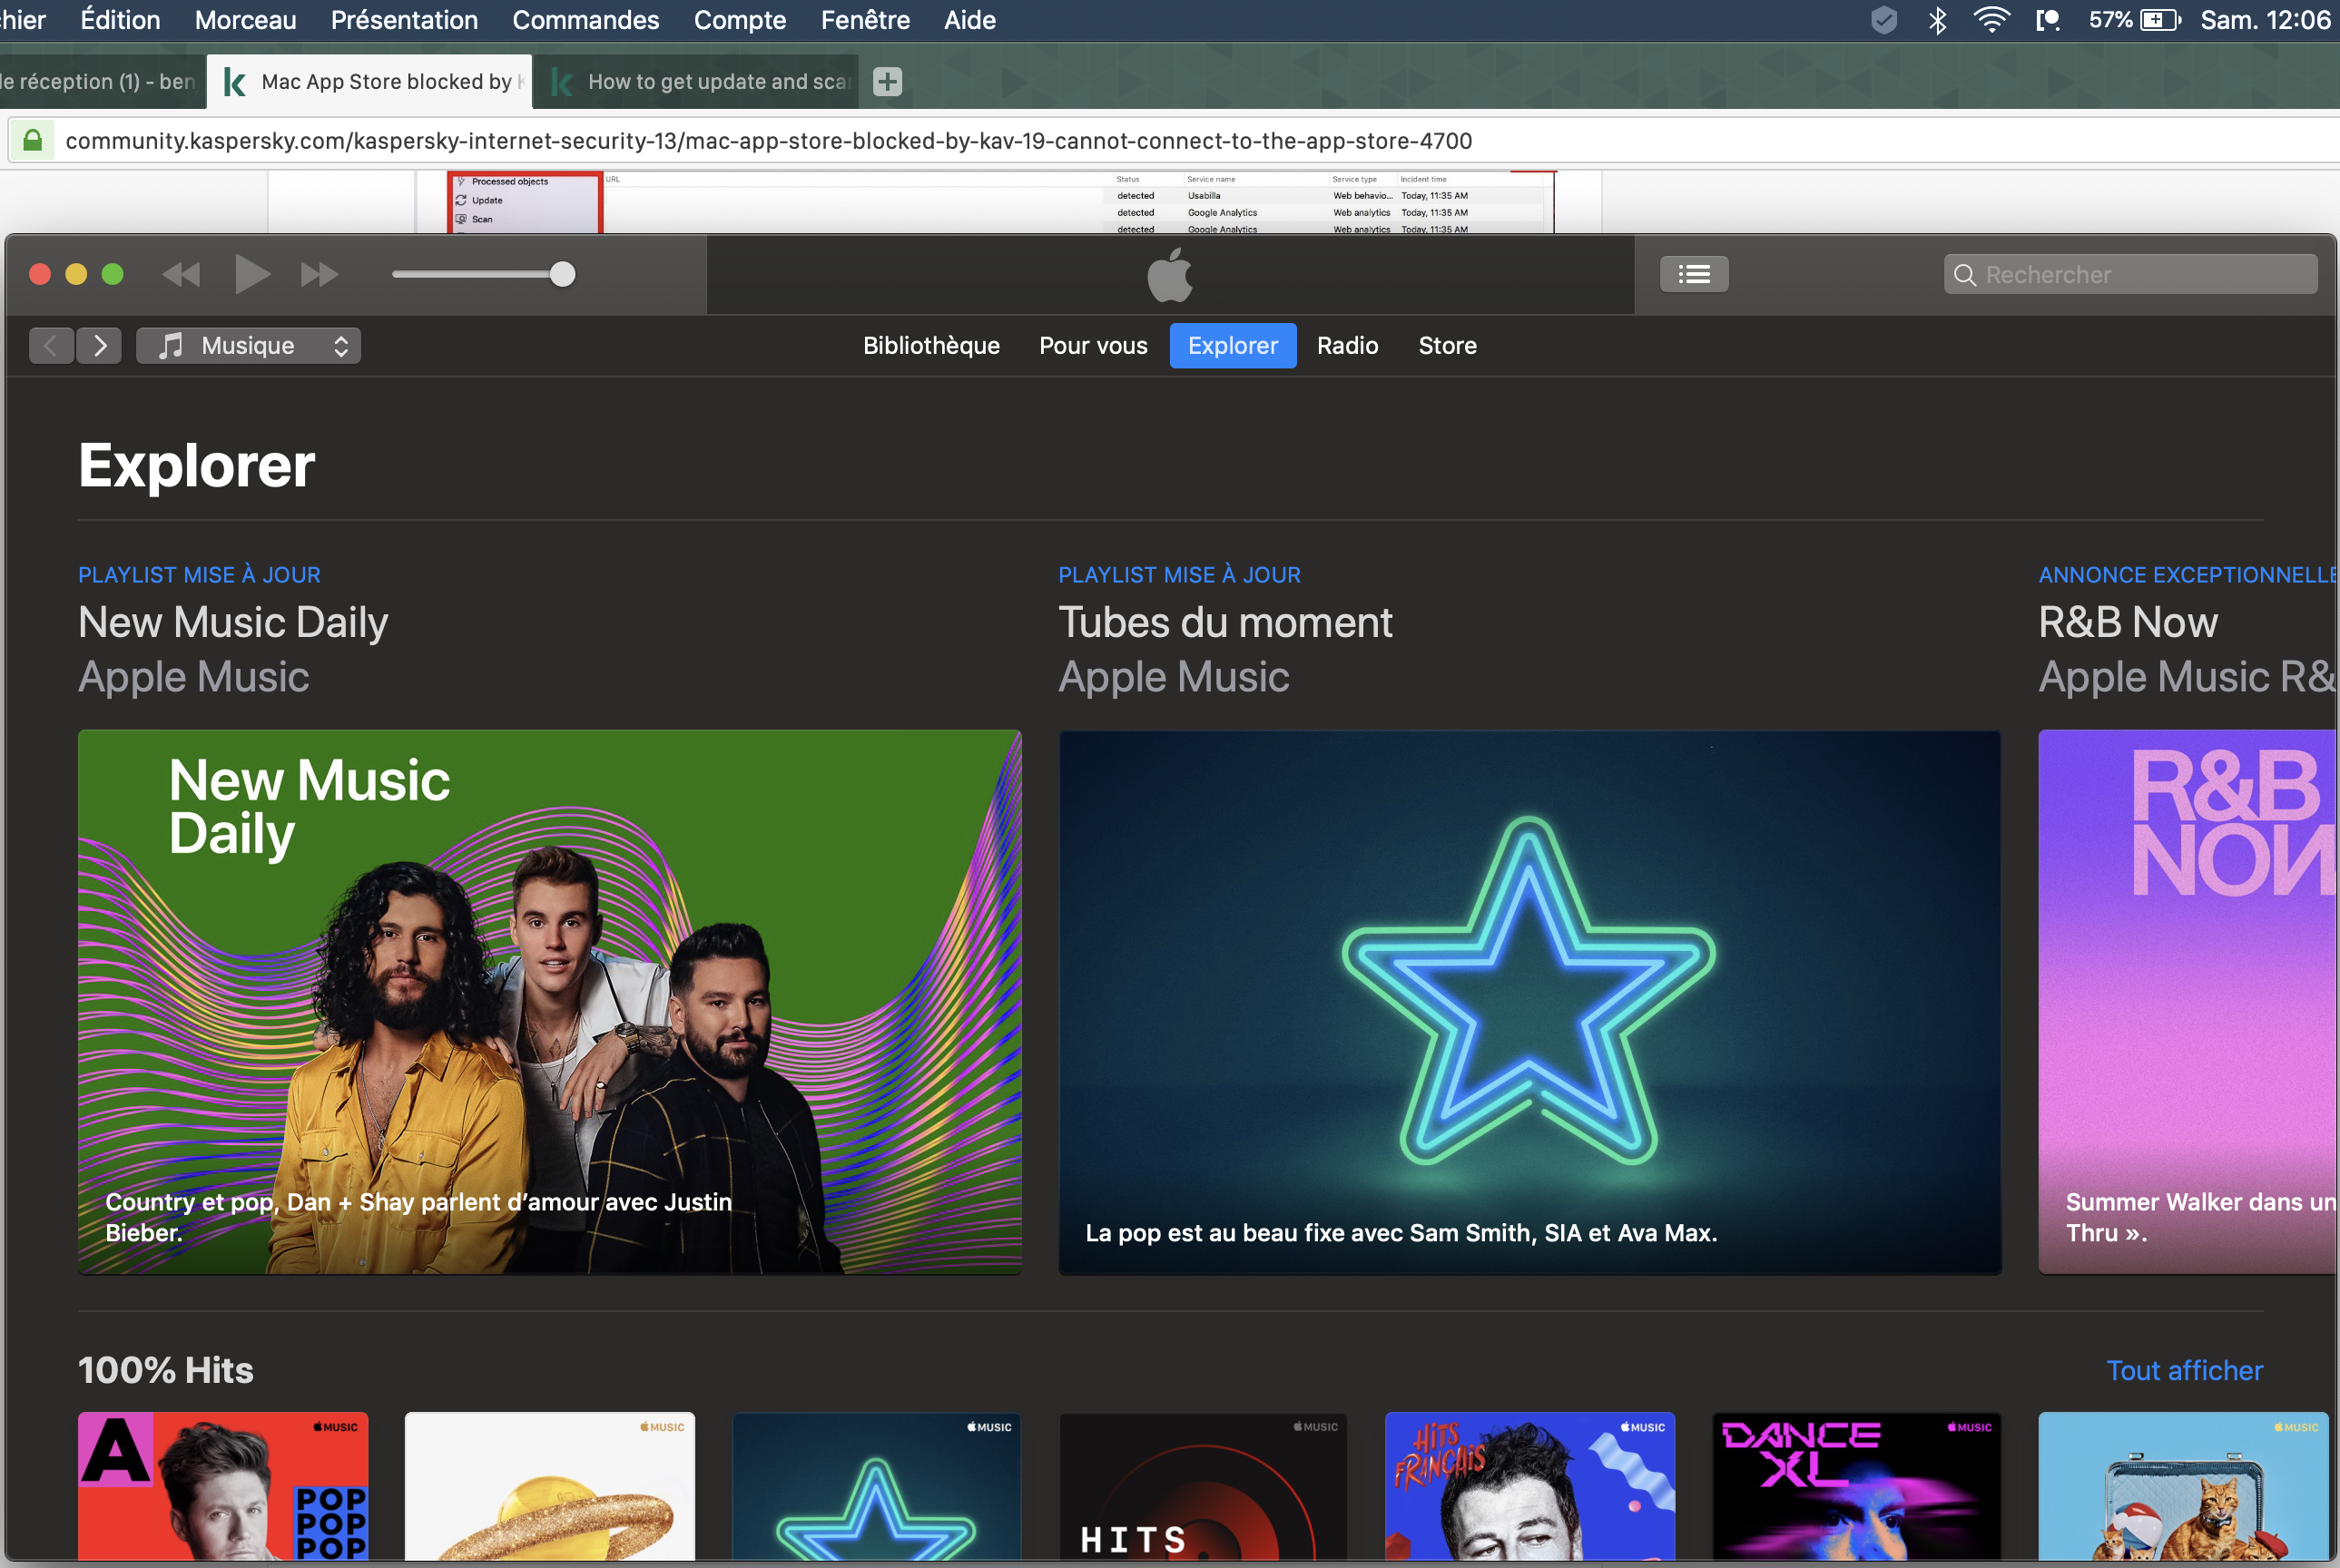The image size is (2340, 1568).
Task: Open the Dance XL playlist thumbnail
Action: coord(1856,1485)
